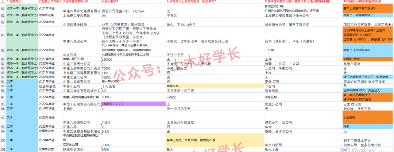Select the cell "无奖金，只有工资。"
Screen dimensions: 394x152
click(368, 108)
